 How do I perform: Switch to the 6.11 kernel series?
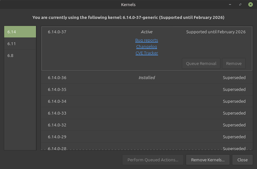[x=20, y=44]
